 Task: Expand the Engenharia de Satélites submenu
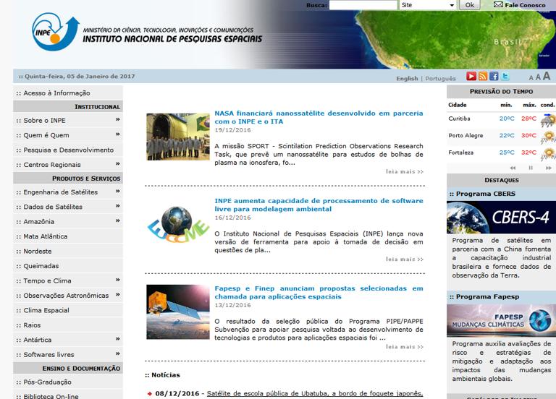117,191
